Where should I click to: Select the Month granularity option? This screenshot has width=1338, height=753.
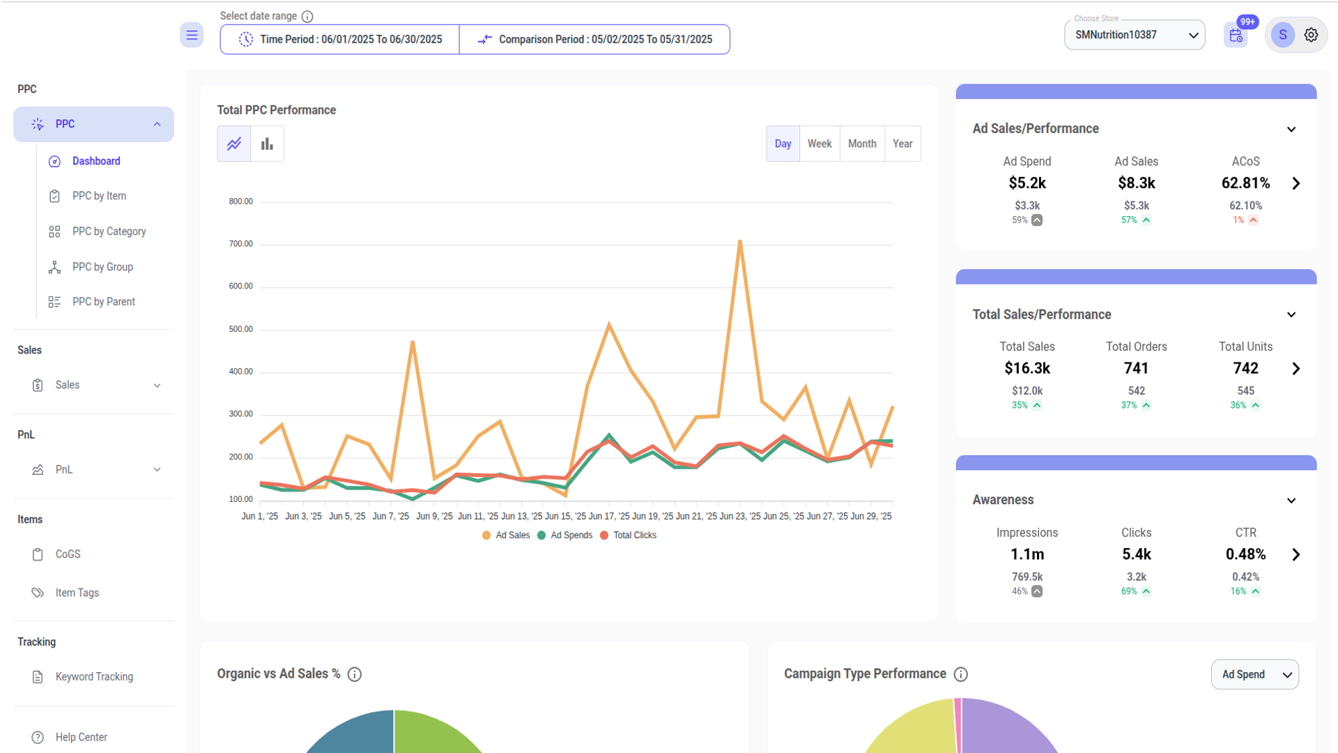(862, 144)
